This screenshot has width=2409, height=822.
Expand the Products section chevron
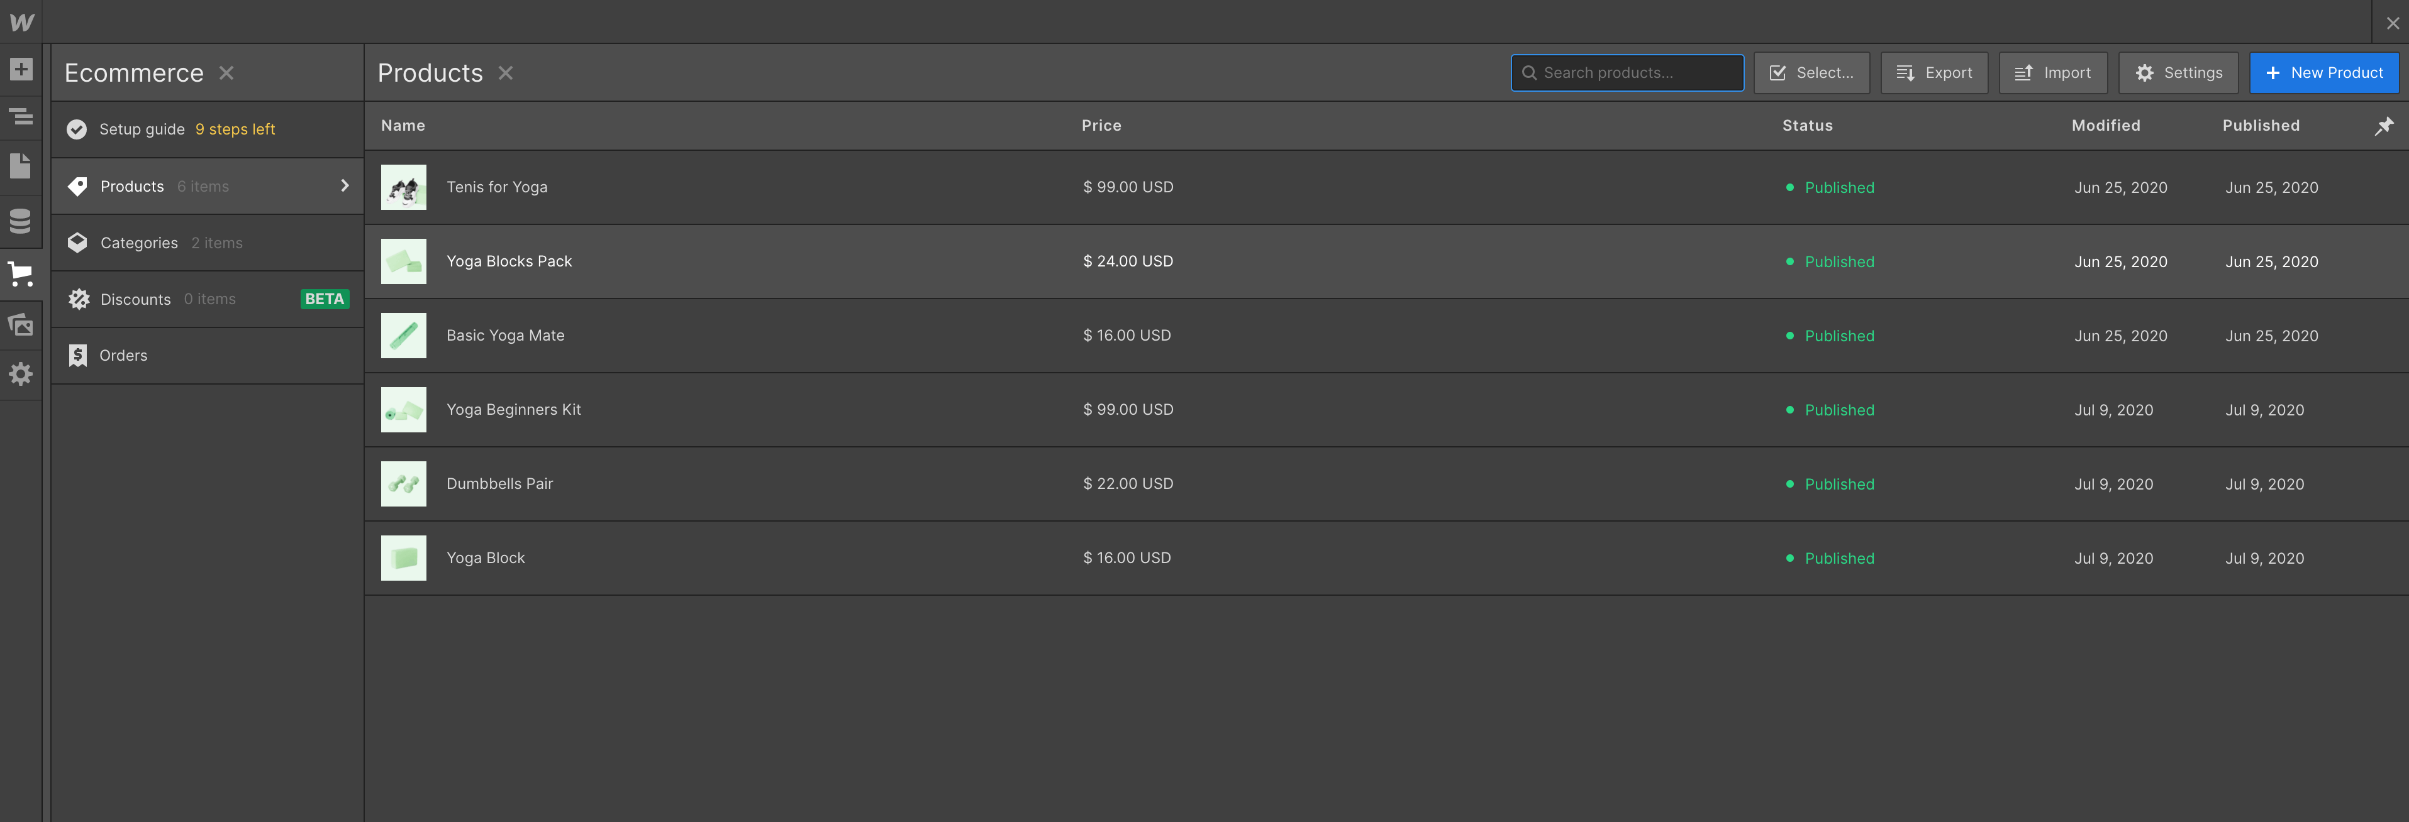pos(344,186)
